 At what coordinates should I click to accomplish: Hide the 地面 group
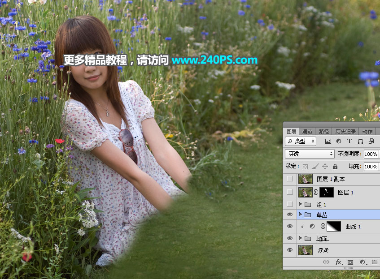pos(290,238)
